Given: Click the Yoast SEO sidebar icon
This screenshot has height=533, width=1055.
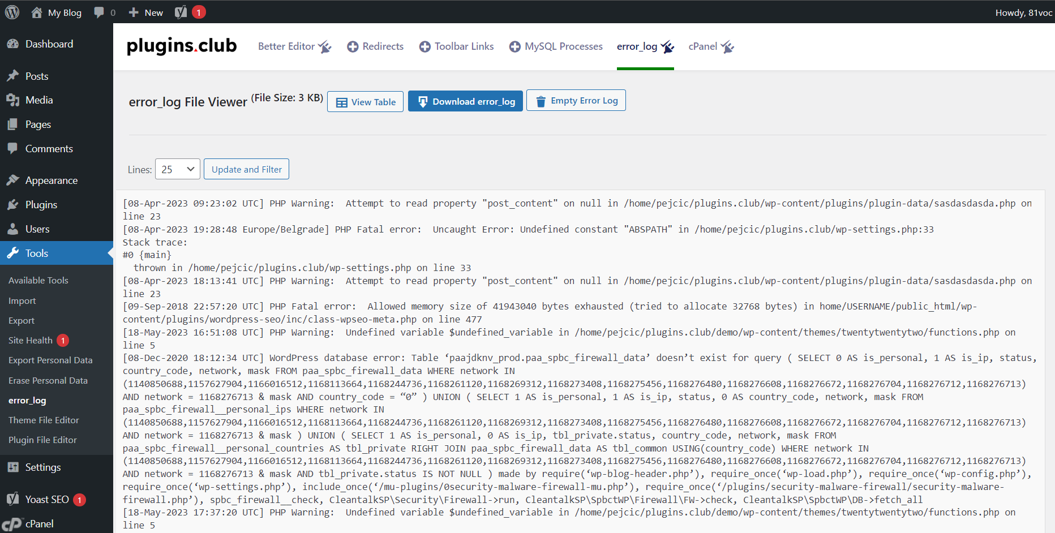Looking at the screenshot, I should (x=12, y=499).
